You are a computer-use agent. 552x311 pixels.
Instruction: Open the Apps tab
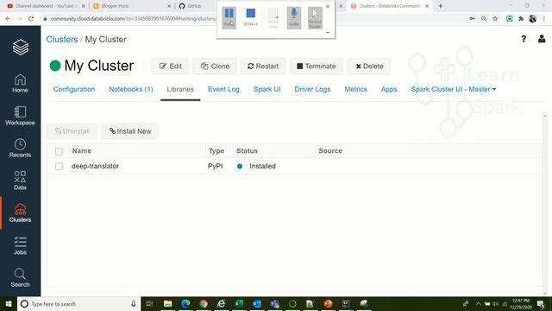[x=389, y=89]
